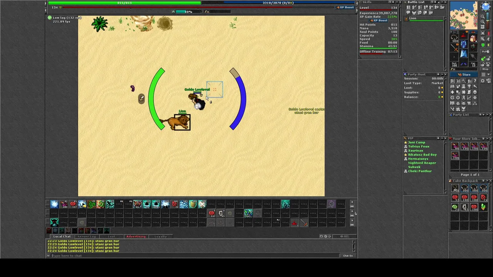Minimize the Party Hunt panel
Viewport: 493px width, 277px height.
coord(442,74)
